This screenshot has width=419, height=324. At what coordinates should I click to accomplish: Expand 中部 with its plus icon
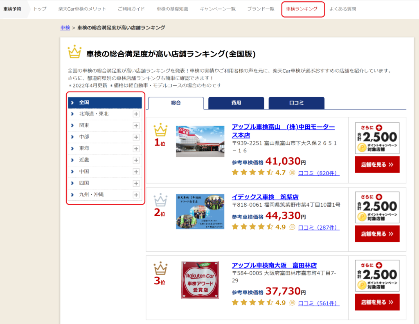click(x=136, y=137)
